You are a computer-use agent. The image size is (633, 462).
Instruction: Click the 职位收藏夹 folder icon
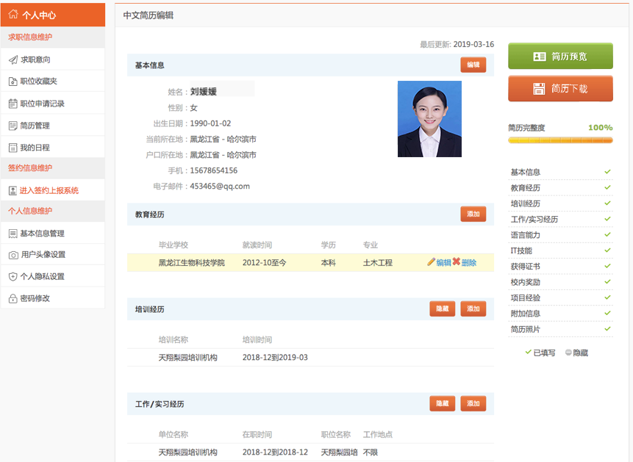(x=12, y=82)
